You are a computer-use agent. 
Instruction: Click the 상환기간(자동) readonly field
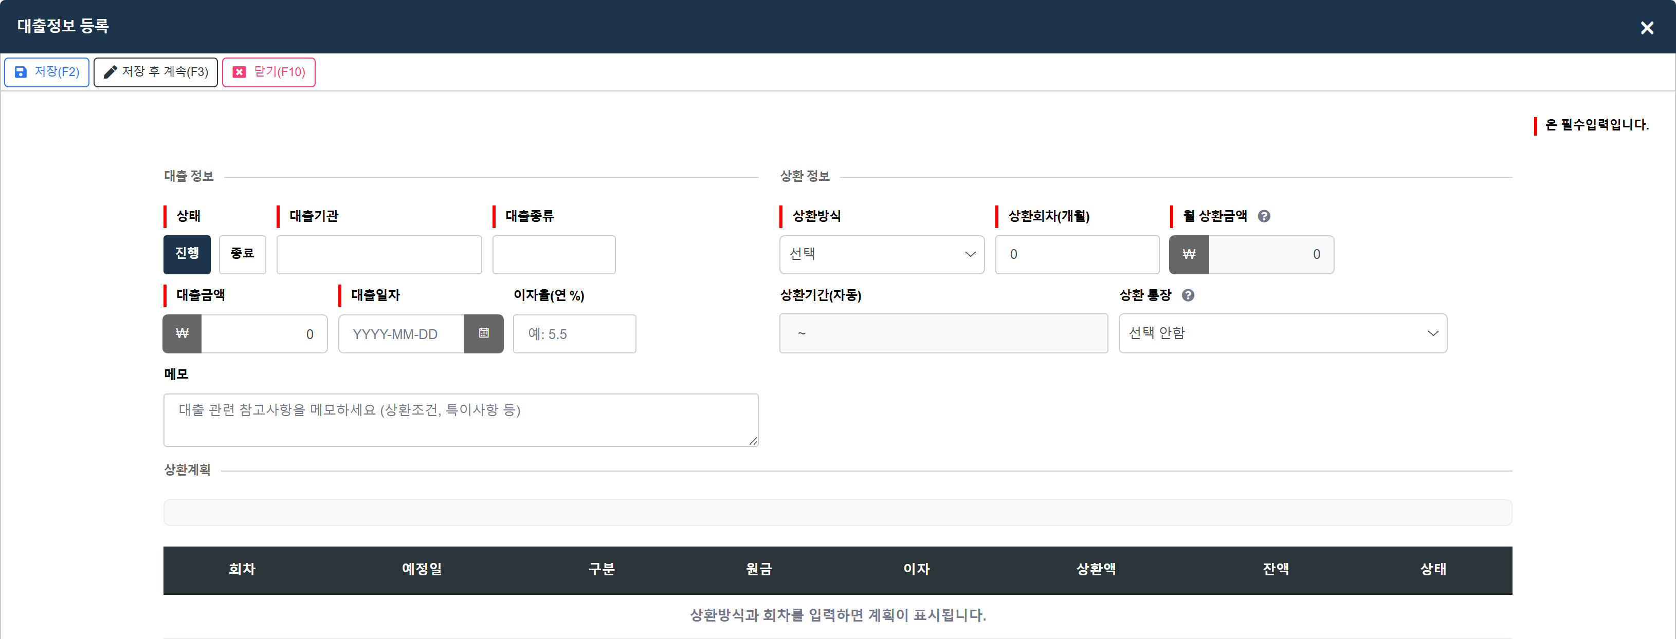[x=943, y=333]
